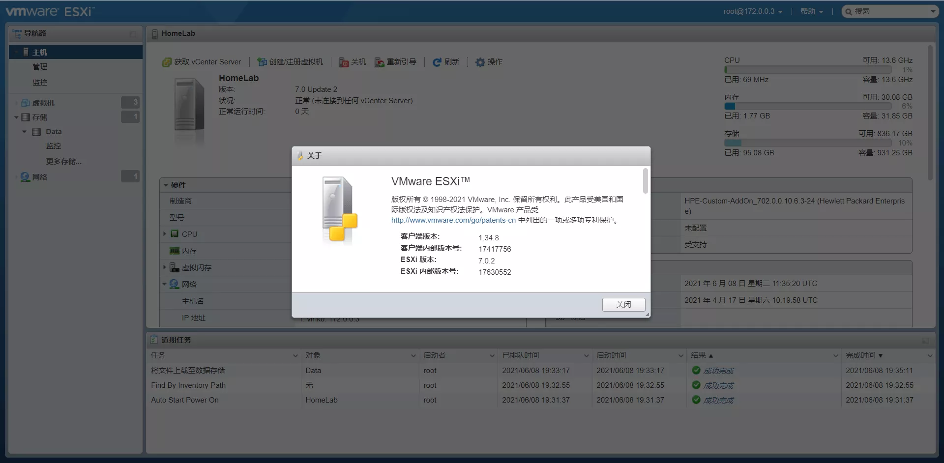The height and width of the screenshot is (463, 944).
Task: Click the refresh icon in toolbar
Action: 437,62
